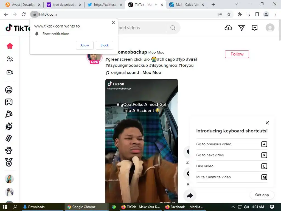Click the original sound - Moo Moo link

[133, 73]
